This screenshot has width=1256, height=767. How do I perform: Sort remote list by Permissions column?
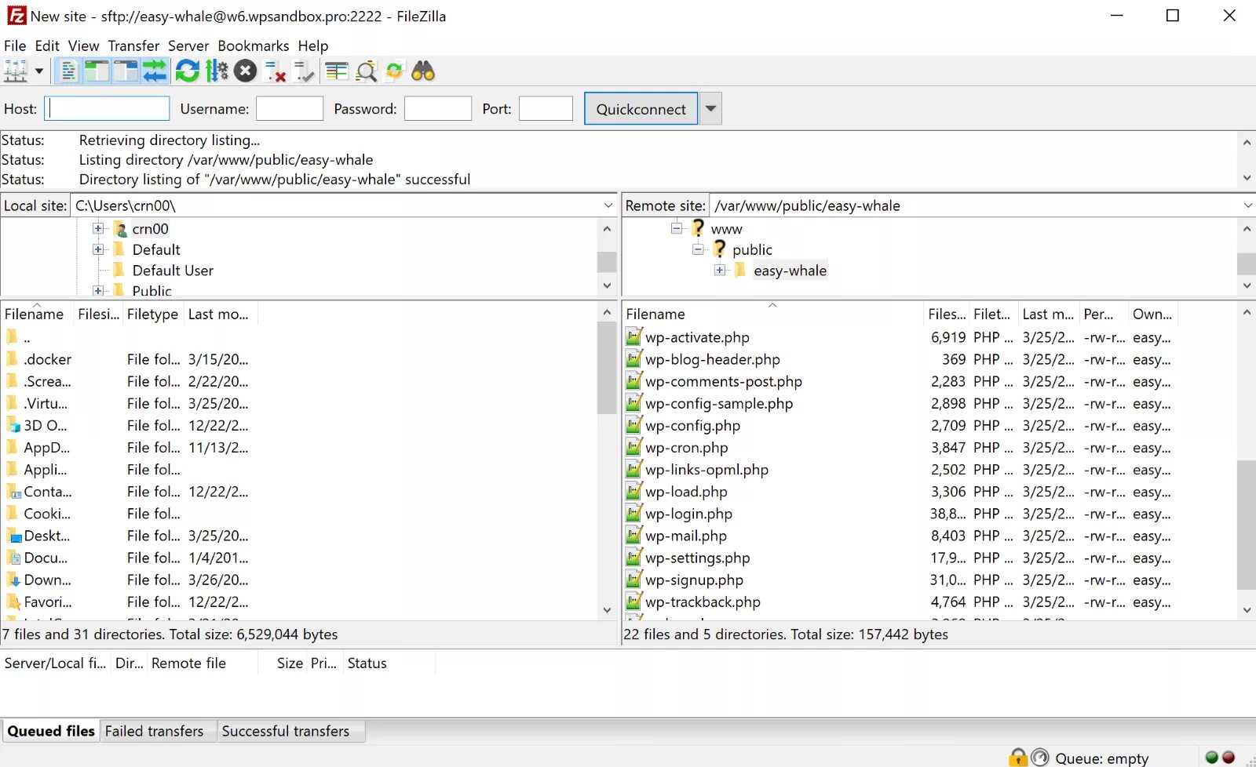pyautogui.click(x=1104, y=314)
